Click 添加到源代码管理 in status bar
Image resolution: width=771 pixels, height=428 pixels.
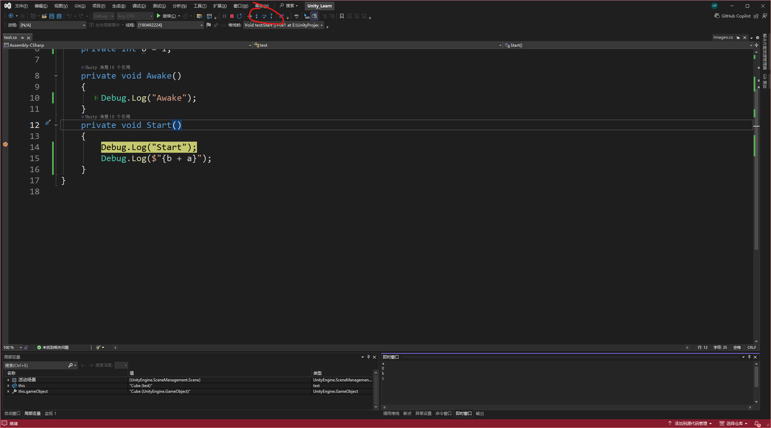(x=690, y=423)
